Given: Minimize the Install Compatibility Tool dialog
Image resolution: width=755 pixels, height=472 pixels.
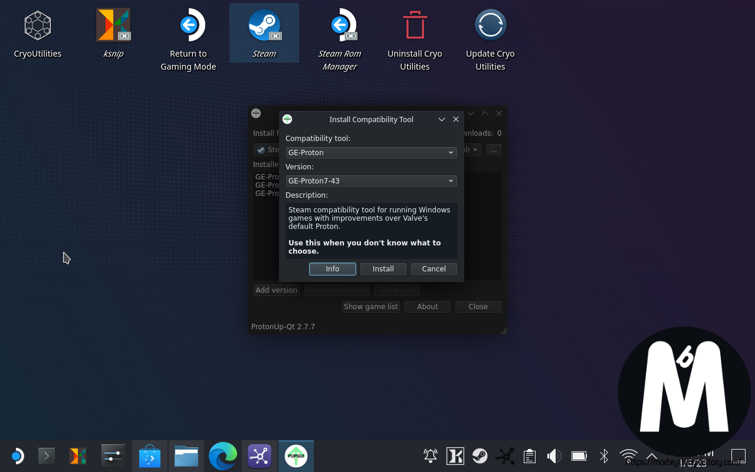Looking at the screenshot, I should (441, 119).
